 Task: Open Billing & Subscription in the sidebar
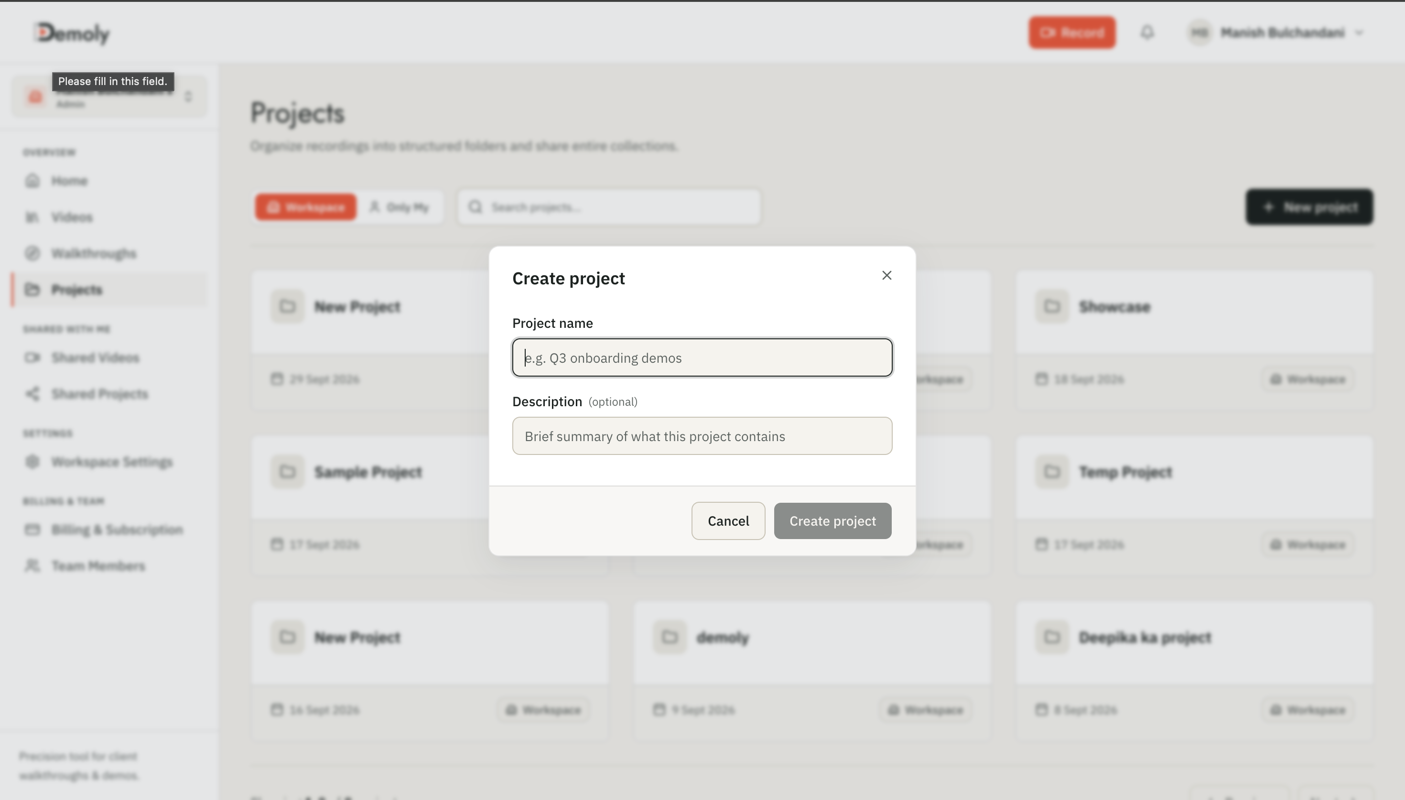(109, 530)
